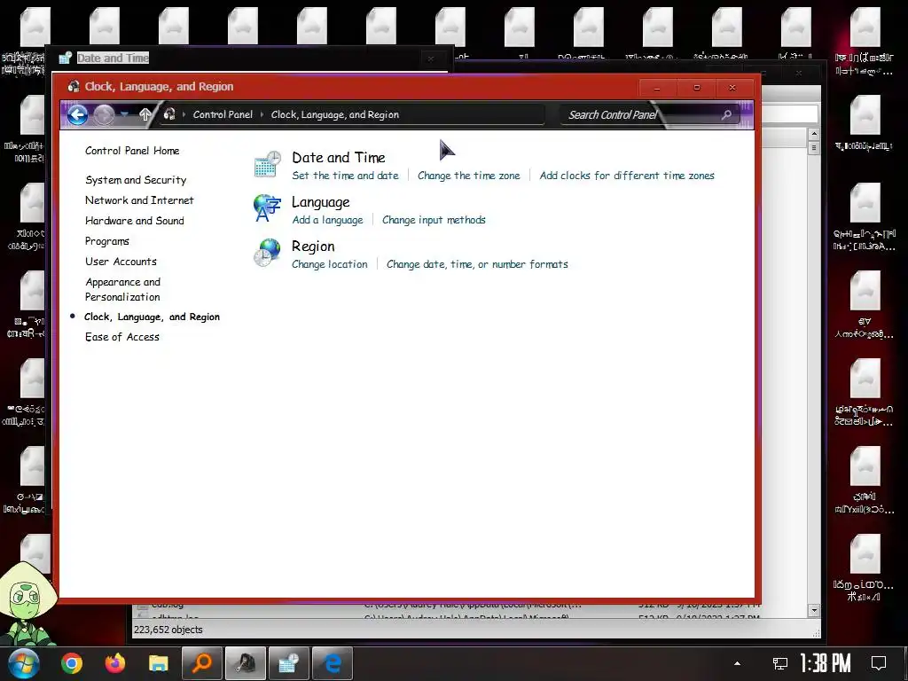Switch to Date and Time taskbar button
Viewport: 908px width, 681px height.
[x=288, y=663]
